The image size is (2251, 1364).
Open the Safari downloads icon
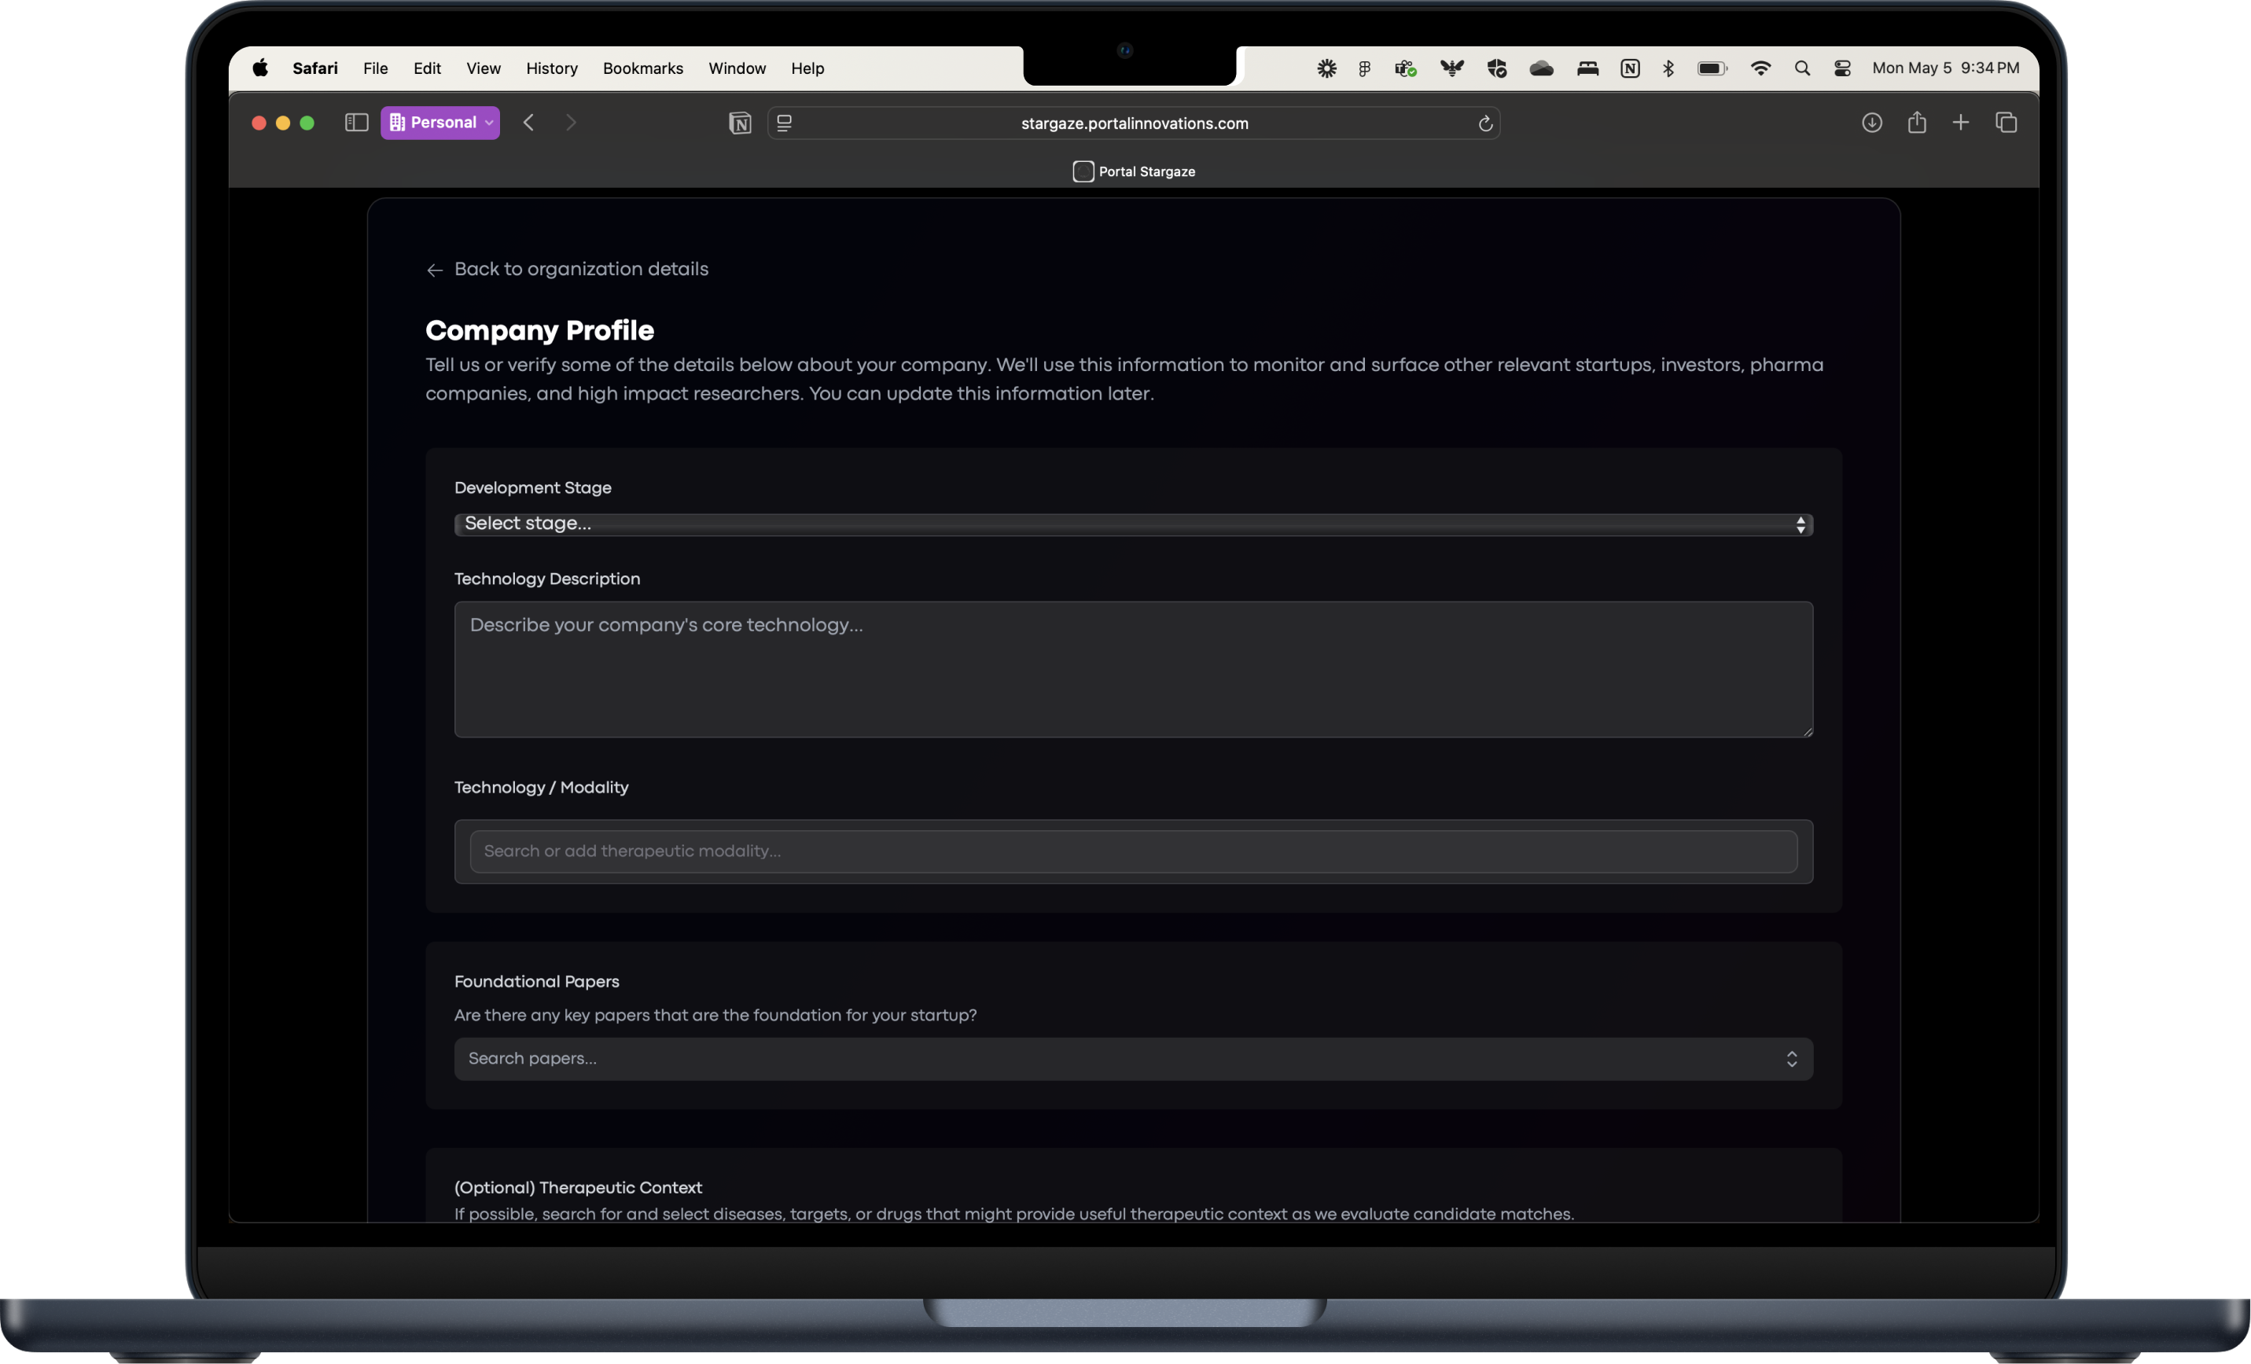pyautogui.click(x=1871, y=123)
